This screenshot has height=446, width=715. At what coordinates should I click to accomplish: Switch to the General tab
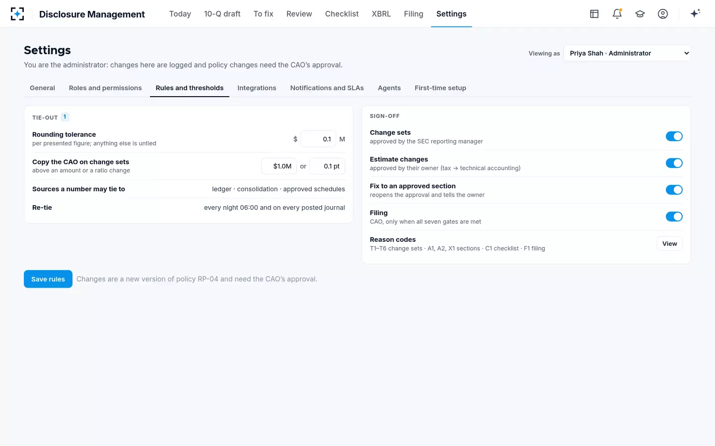tap(42, 88)
